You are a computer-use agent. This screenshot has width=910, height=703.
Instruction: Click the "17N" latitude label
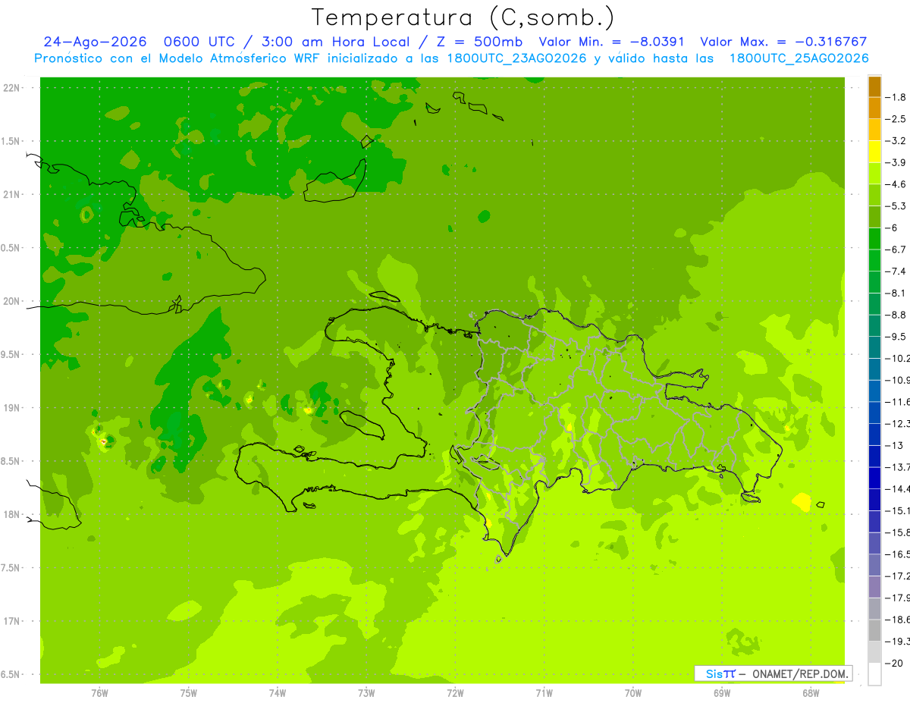click(12, 621)
